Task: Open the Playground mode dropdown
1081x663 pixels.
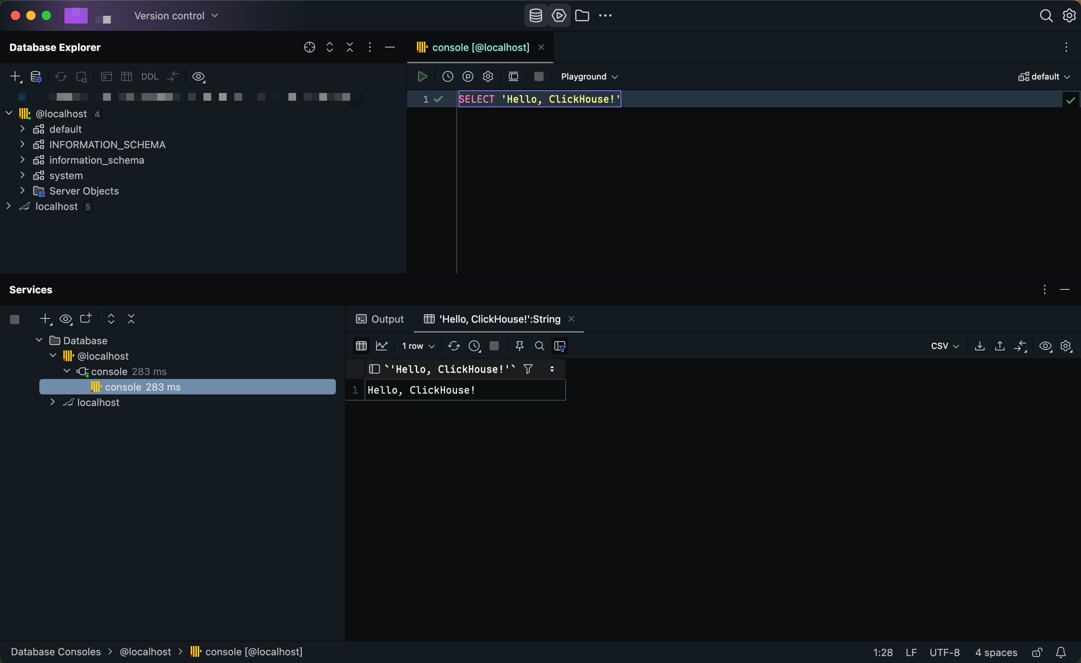Action: click(x=589, y=77)
